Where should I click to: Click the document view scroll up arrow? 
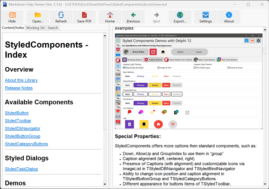pyautogui.click(x=265, y=29)
